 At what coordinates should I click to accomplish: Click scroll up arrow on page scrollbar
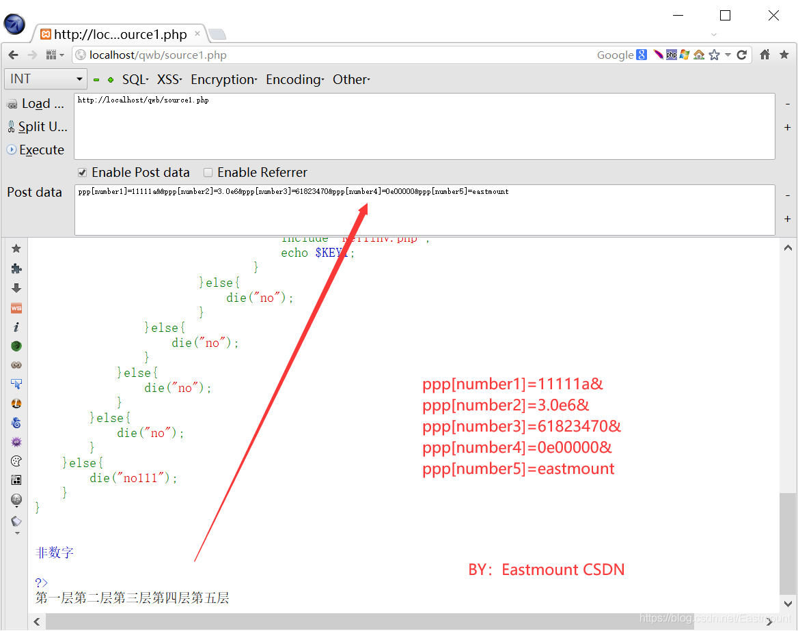[788, 248]
